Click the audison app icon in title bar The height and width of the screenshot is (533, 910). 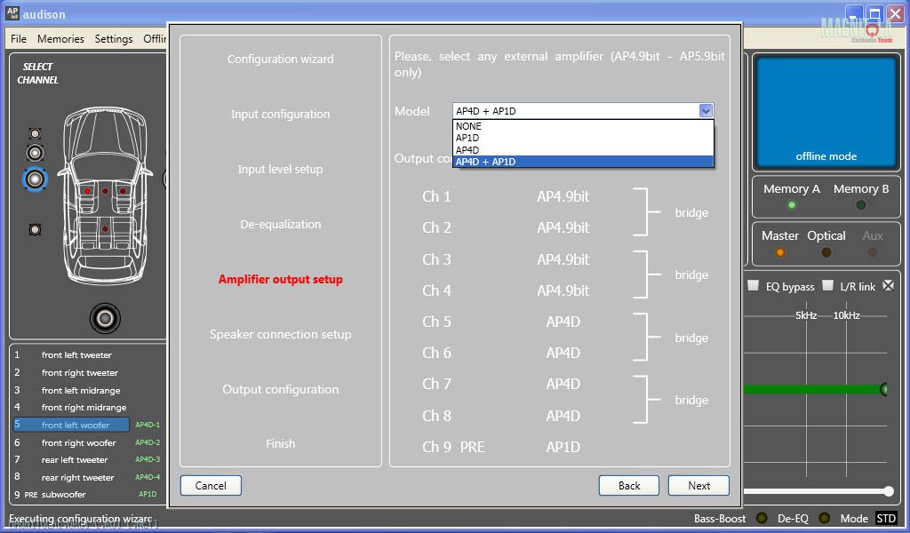(12, 13)
